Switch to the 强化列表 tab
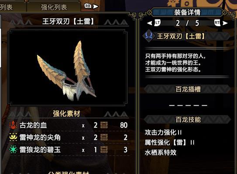This screenshot has width=237, height=174. 54,7
